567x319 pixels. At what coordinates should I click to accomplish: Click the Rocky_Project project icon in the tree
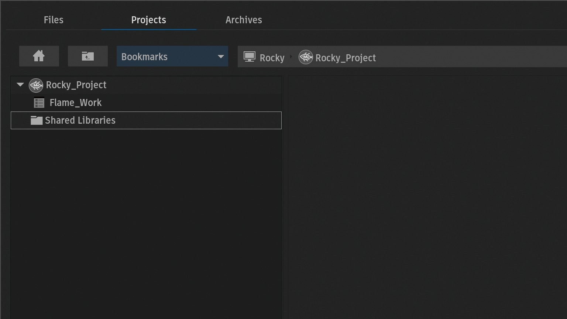pyautogui.click(x=36, y=85)
